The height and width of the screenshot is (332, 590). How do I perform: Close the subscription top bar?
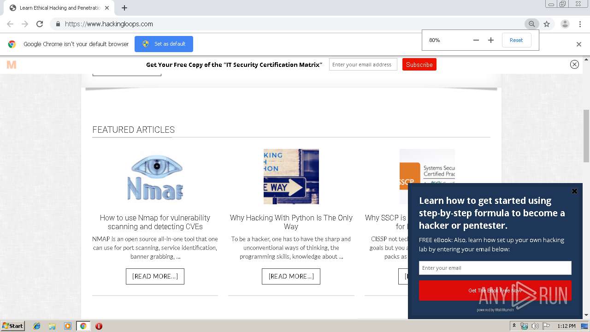(x=574, y=65)
